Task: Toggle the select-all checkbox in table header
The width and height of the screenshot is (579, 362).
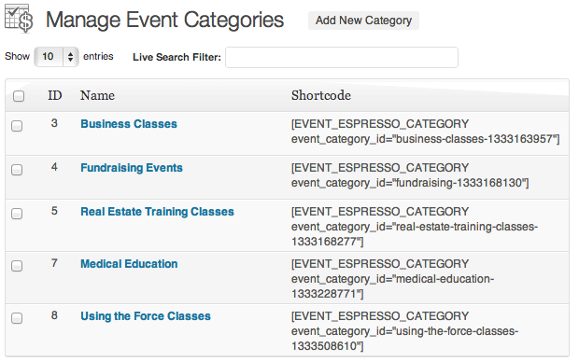Action: (x=19, y=96)
